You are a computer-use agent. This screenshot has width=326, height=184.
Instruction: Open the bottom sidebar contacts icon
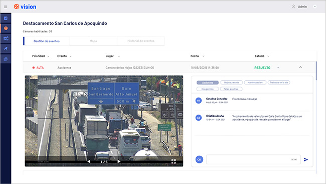pos(6,59)
